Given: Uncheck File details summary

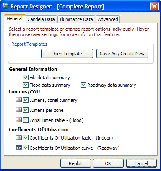Looking at the screenshot, I should tap(26, 77).
